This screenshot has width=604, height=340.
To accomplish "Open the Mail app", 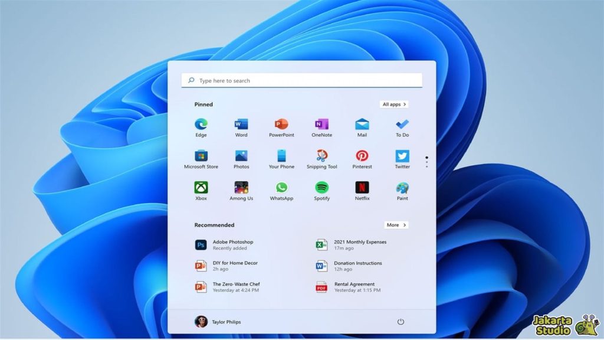I will pos(362,124).
